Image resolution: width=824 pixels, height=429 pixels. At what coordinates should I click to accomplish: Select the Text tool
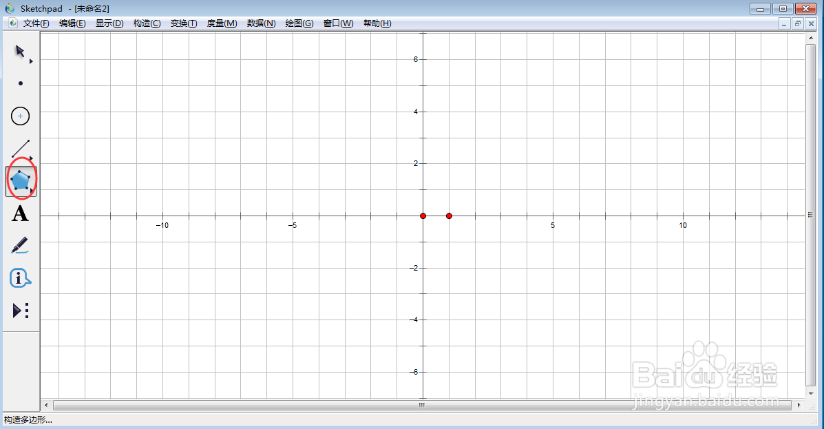tap(20, 214)
